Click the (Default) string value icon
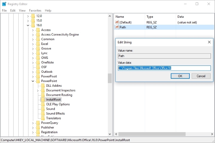The image size is (215, 143). point(117,22)
